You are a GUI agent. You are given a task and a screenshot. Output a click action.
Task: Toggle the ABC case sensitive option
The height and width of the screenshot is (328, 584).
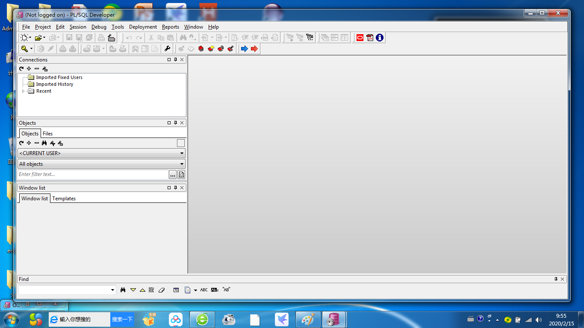(x=204, y=290)
